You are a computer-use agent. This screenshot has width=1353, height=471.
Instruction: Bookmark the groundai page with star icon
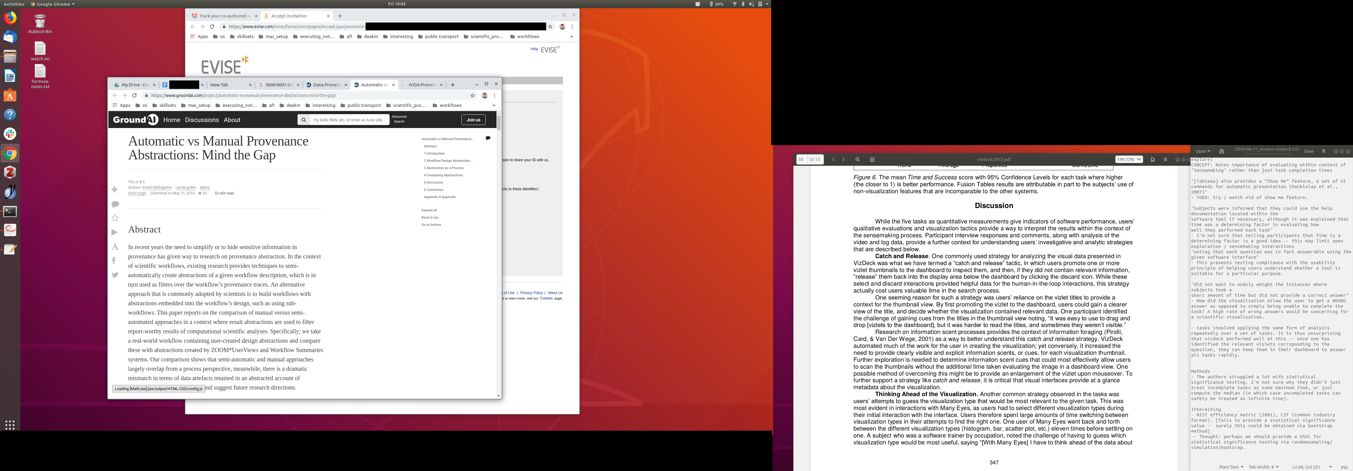pos(473,96)
